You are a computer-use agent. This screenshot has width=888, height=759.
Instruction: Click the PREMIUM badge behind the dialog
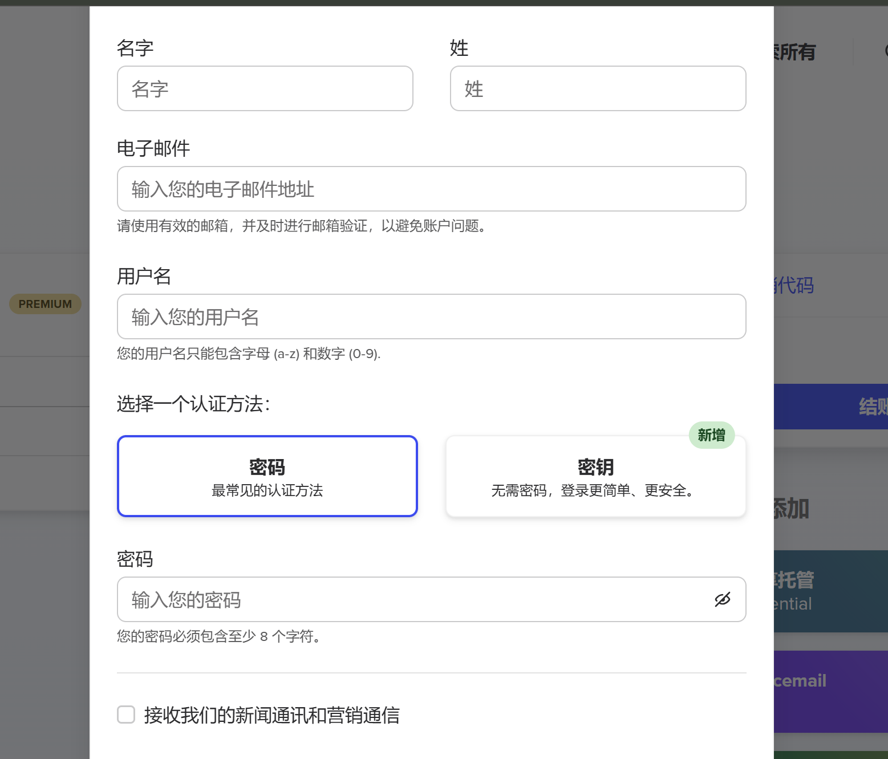click(45, 304)
